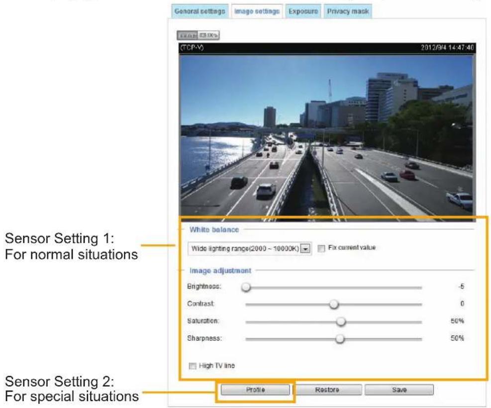Click the Contrast value 0
The image size is (491, 408).
(462, 304)
